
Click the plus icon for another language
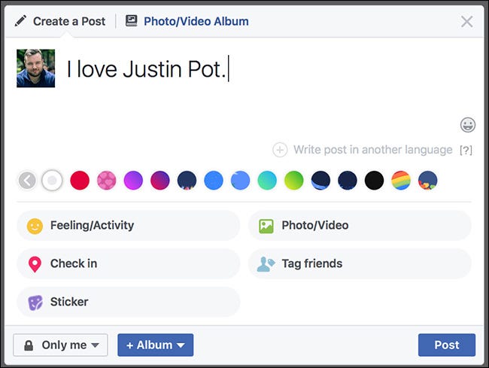[x=280, y=150]
